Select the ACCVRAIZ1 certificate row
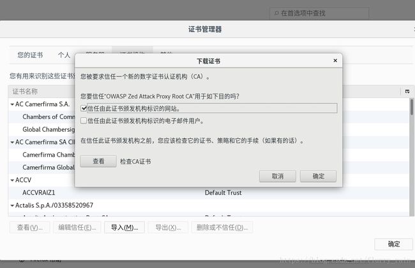 point(209,192)
